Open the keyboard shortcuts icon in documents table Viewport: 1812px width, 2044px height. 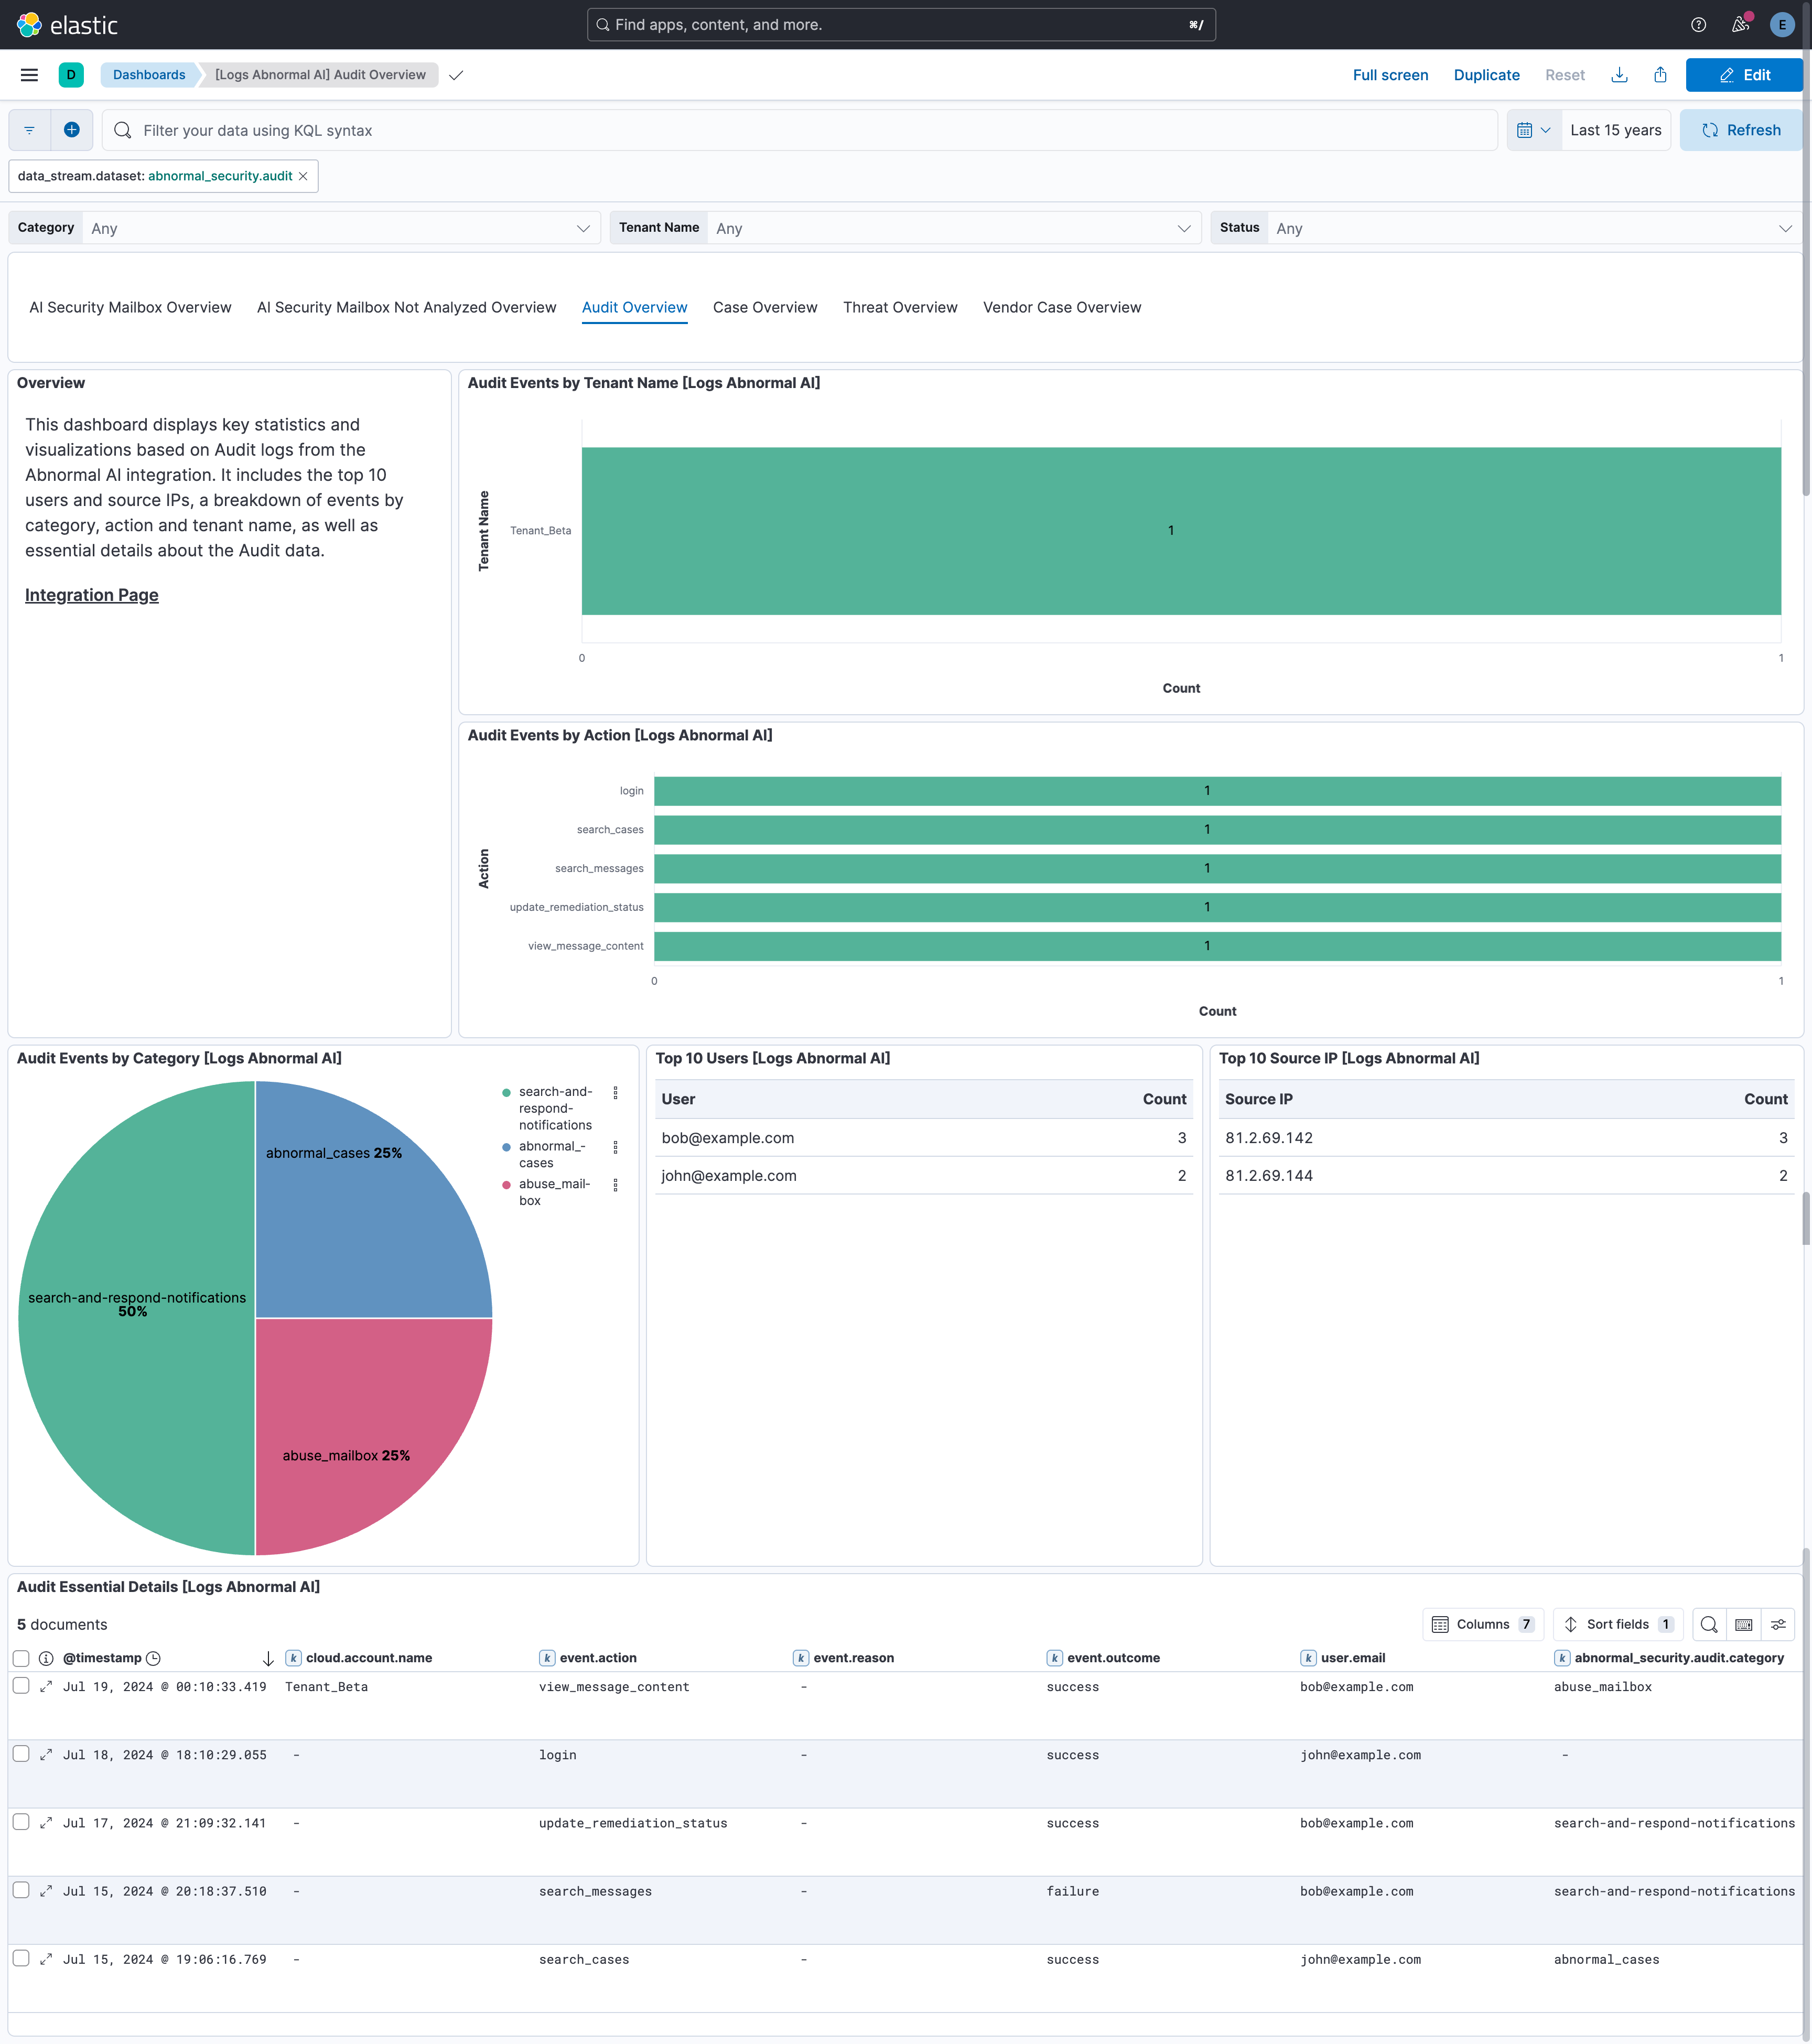(1744, 1624)
